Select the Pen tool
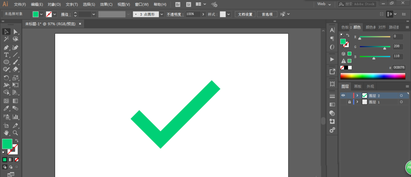 click(x=6, y=47)
